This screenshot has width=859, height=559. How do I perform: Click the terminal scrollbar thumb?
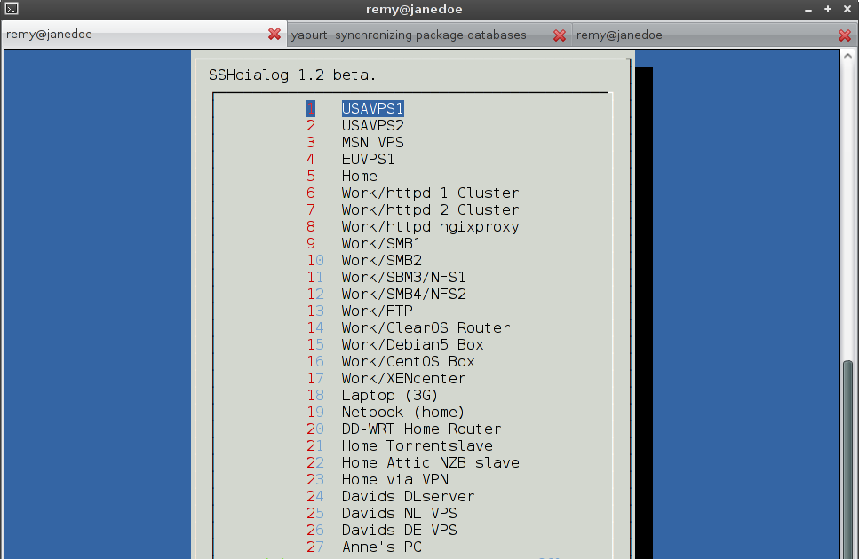coord(848,460)
